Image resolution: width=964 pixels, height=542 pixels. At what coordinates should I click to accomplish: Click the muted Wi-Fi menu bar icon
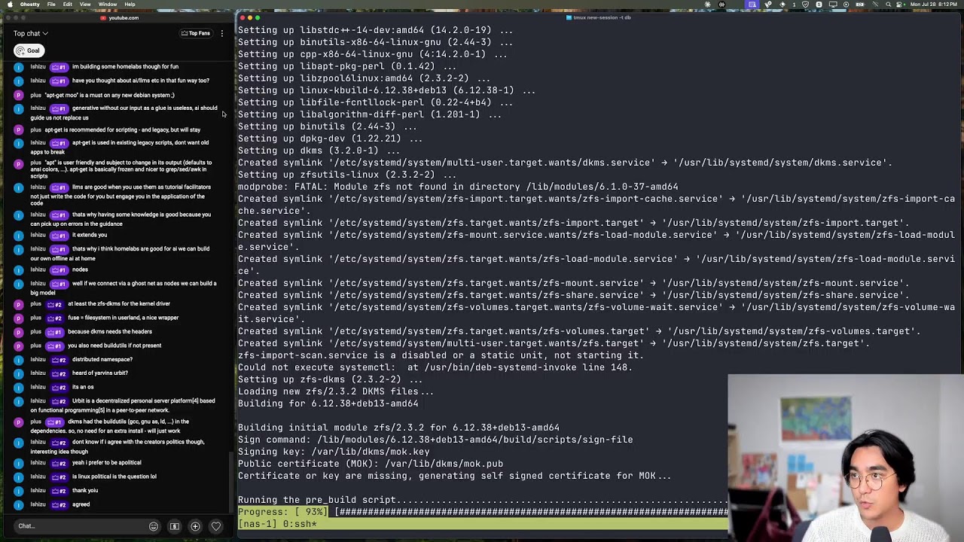(875, 5)
